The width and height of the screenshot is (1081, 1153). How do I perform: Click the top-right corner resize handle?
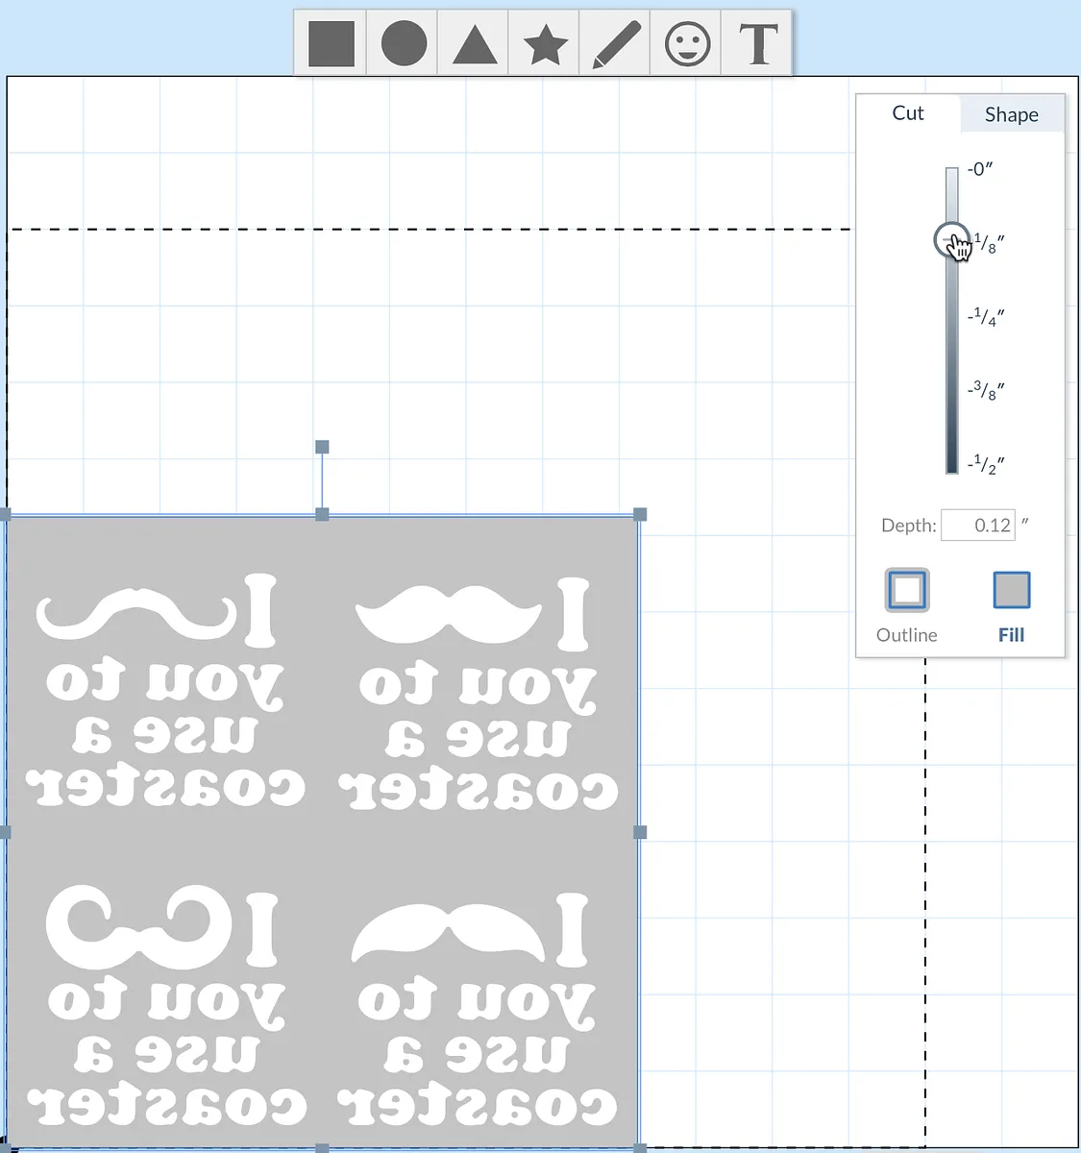(x=640, y=515)
